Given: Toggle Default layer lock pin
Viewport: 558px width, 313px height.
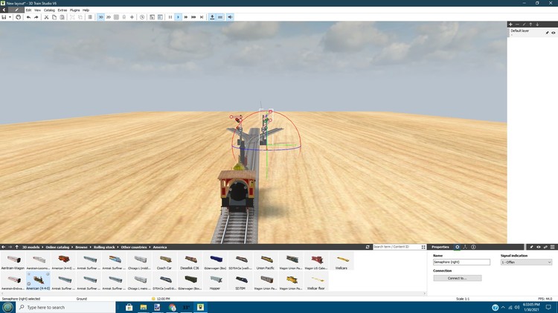Looking at the screenshot, I should pyautogui.click(x=548, y=33).
